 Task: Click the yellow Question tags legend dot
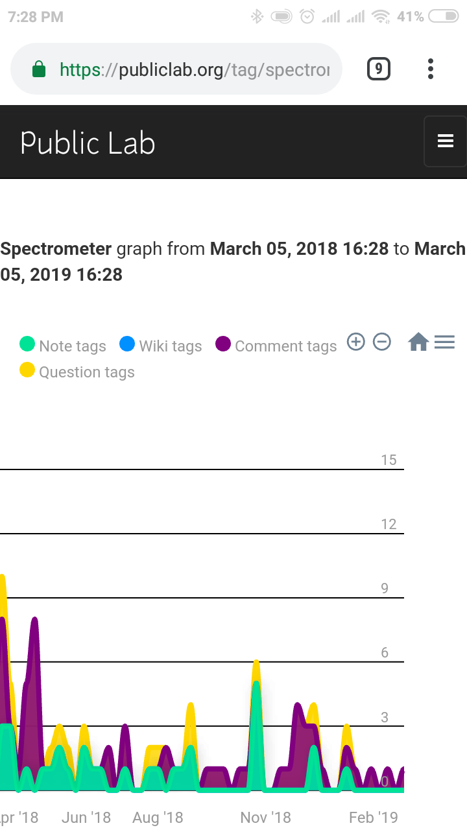(27, 370)
